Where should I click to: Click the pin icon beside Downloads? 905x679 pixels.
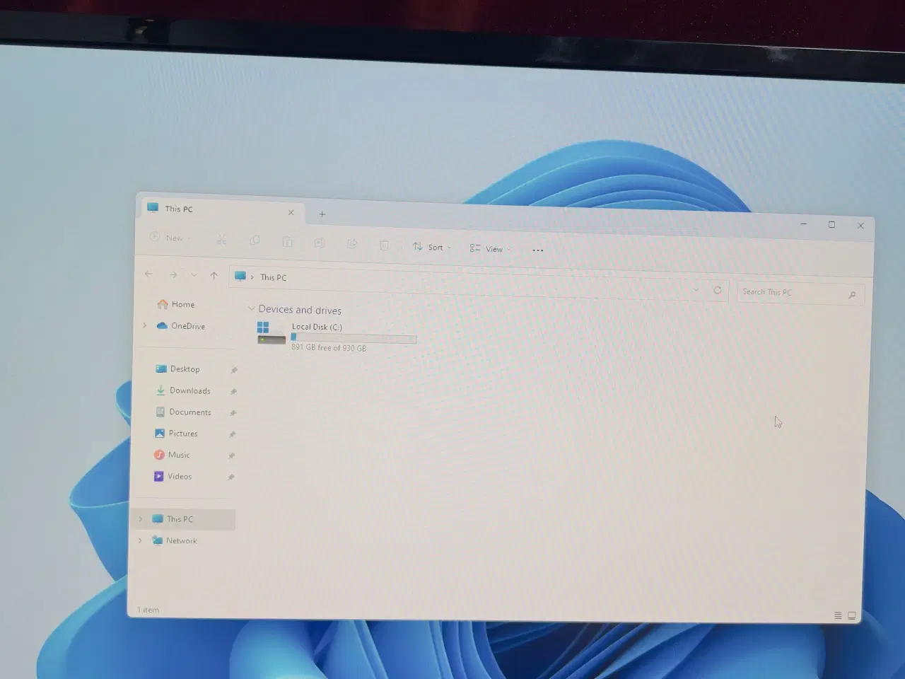(x=233, y=391)
